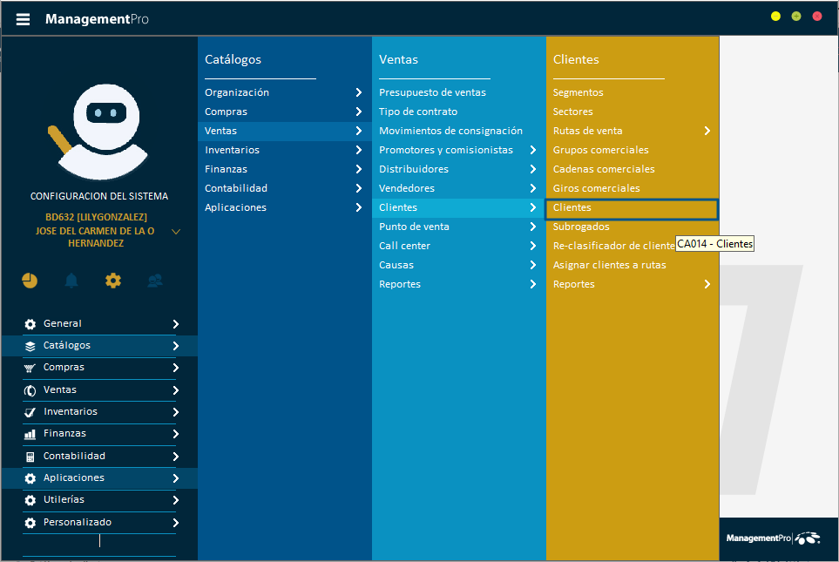The width and height of the screenshot is (839, 562).
Task: Expand the Utilerías sidebar arrow
Action: [x=175, y=500]
